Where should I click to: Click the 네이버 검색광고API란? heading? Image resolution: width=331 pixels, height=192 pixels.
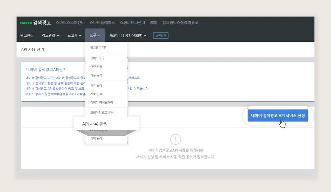(45, 70)
